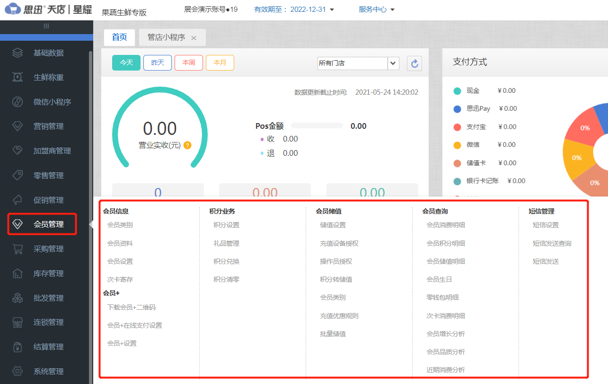Collapse the left navigation sidebar

(46, 25)
